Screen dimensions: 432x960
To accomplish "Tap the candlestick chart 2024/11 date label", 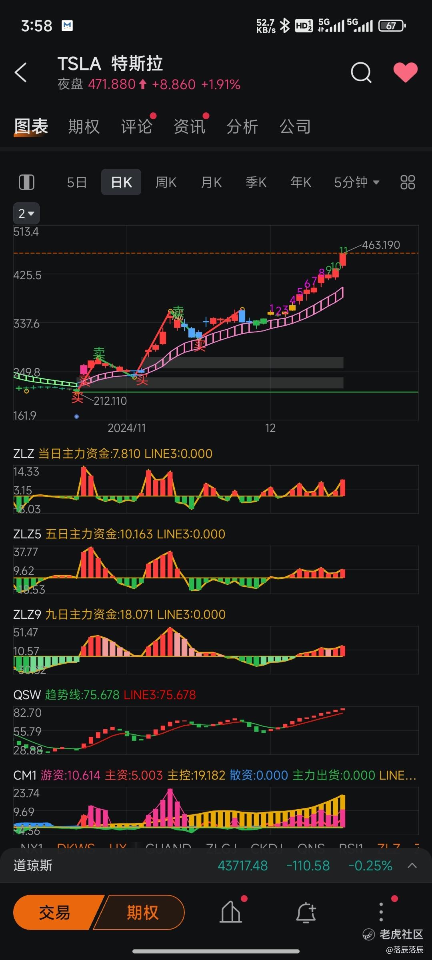I will pos(126,428).
